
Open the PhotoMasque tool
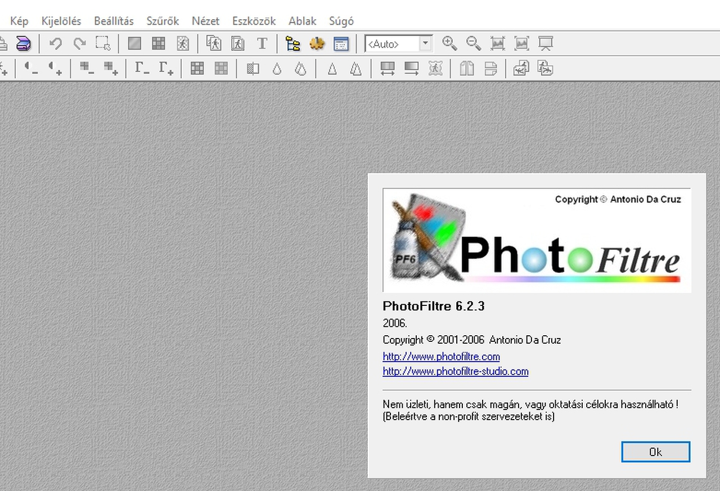click(435, 69)
